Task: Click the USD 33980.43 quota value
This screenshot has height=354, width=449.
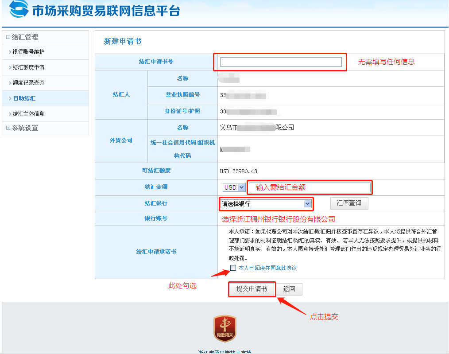Action: (239, 171)
